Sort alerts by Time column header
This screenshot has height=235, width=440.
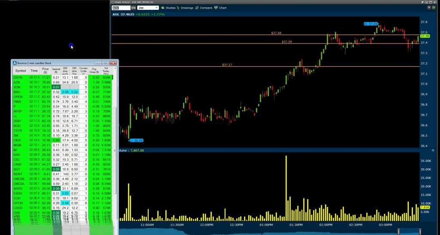(34, 71)
